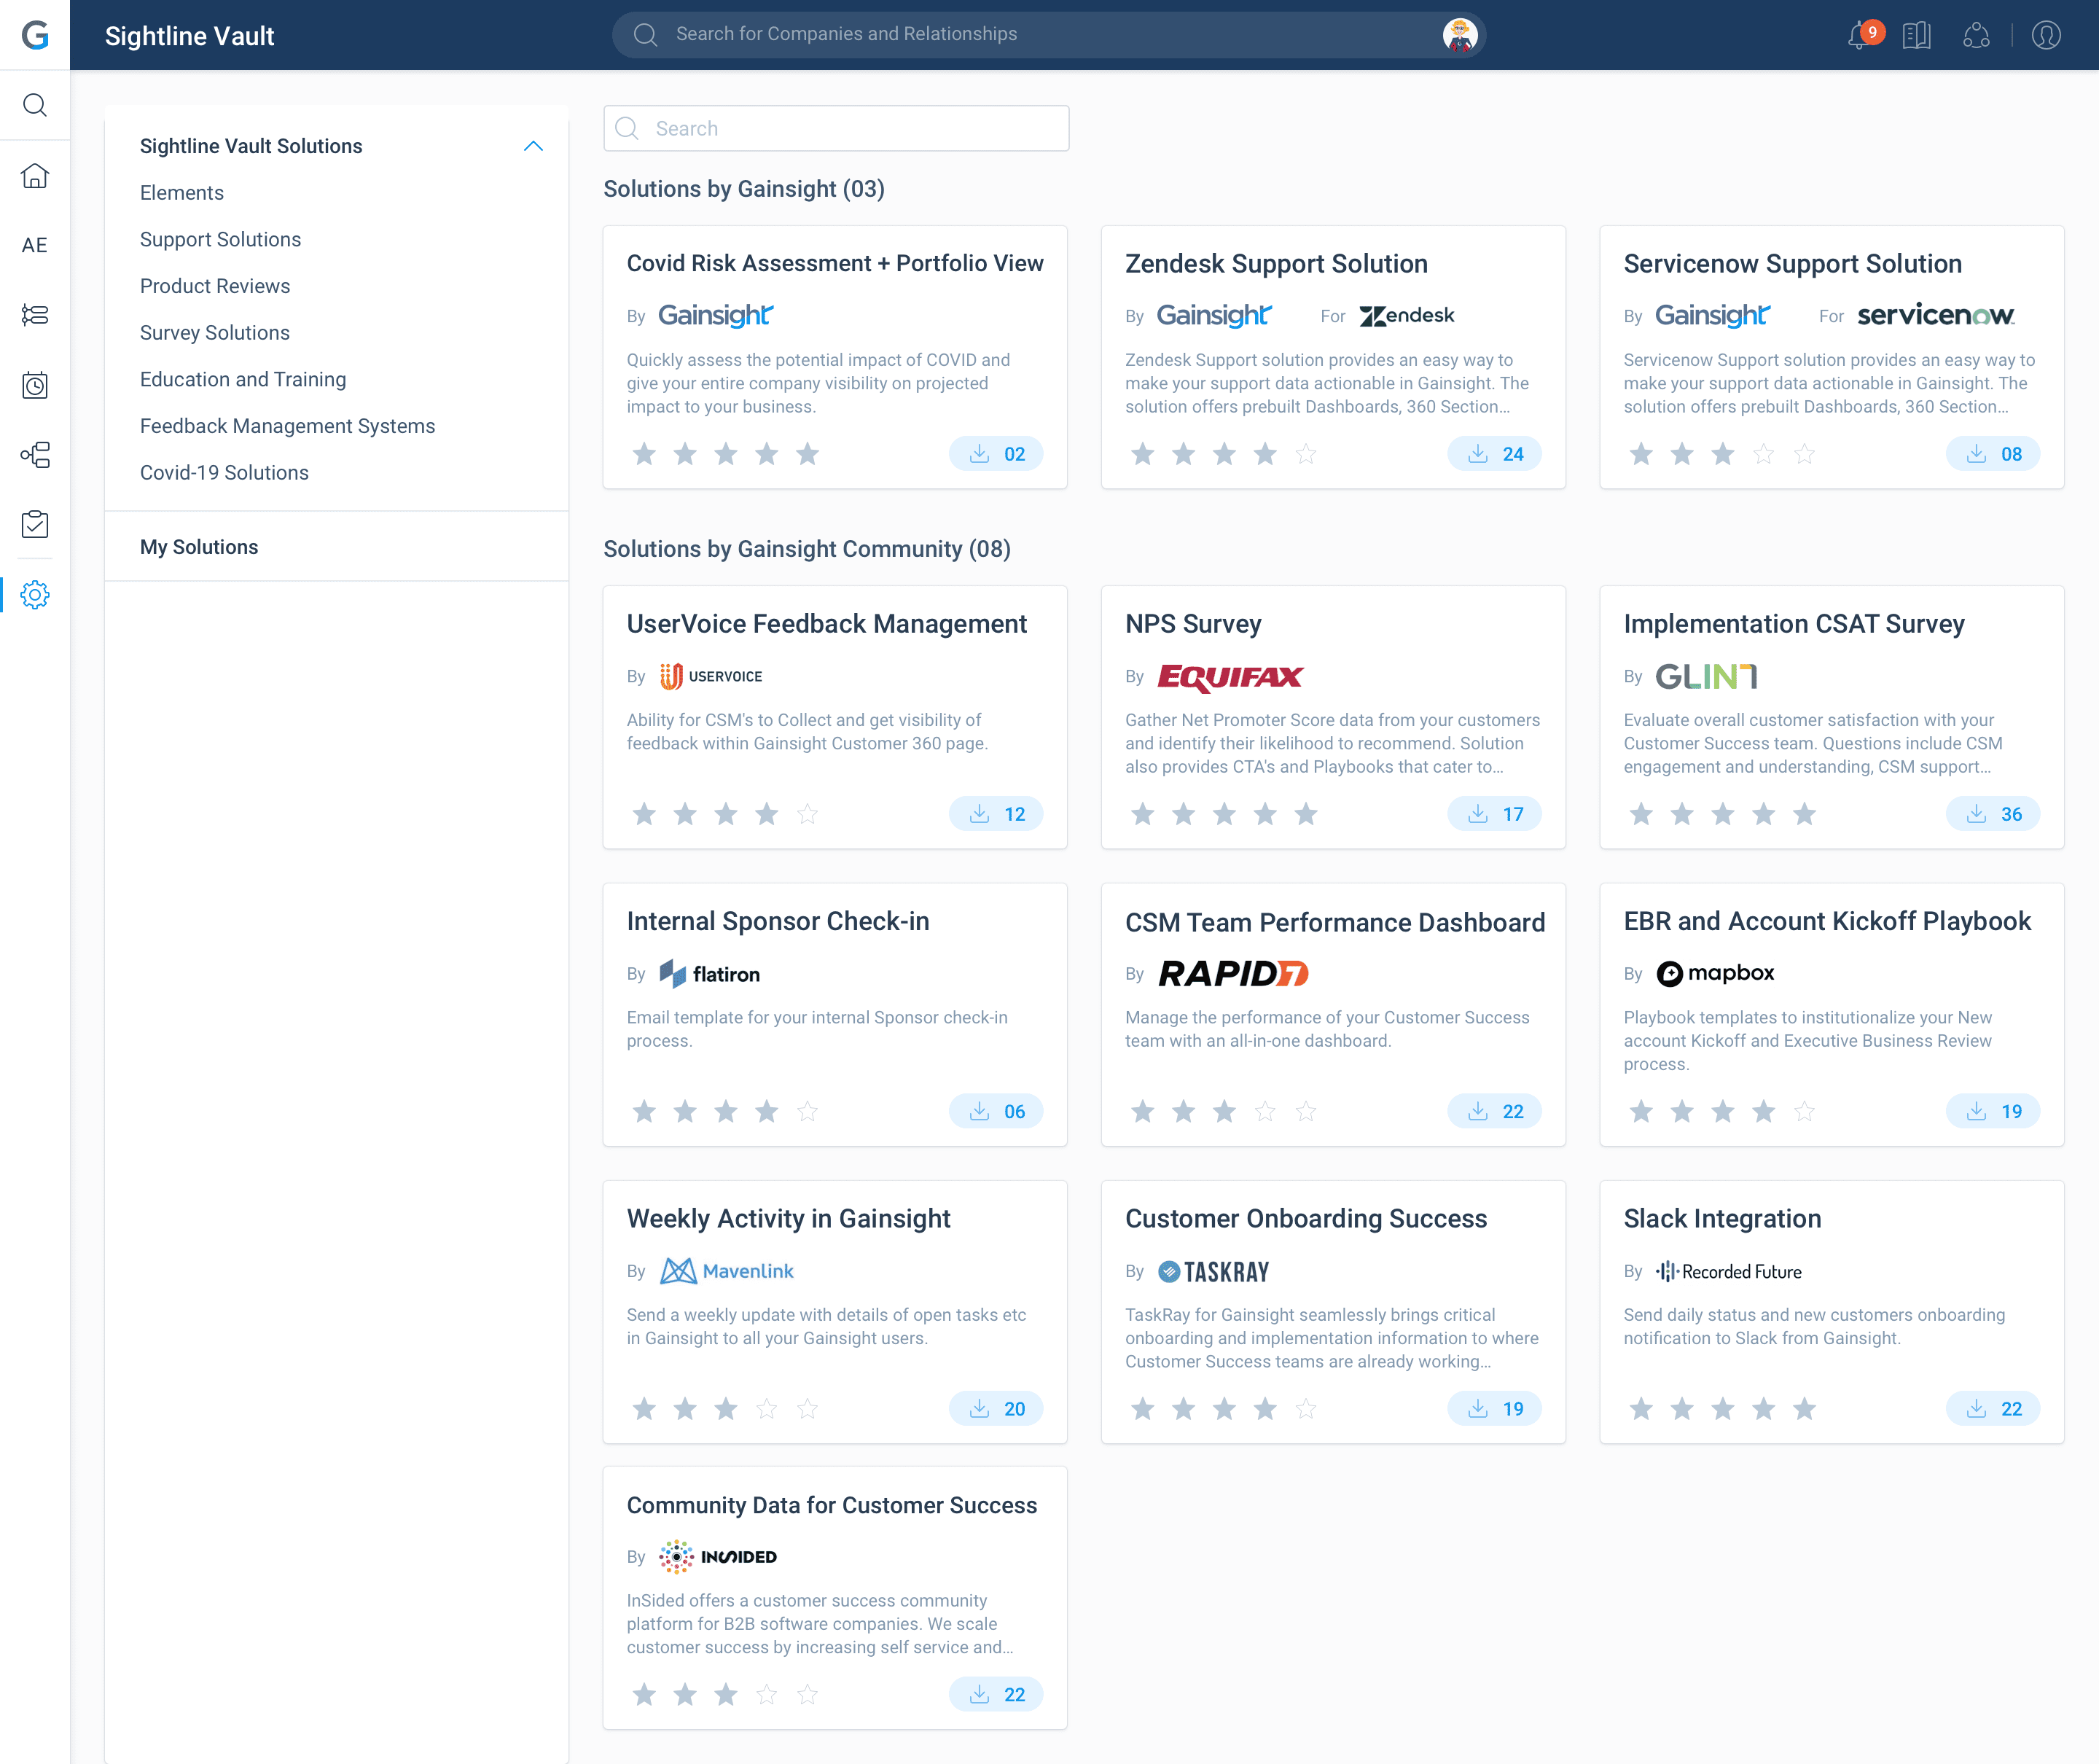Rate Slack Integration with fifth star
The width and height of the screenshot is (2099, 1764).
[1804, 1409]
